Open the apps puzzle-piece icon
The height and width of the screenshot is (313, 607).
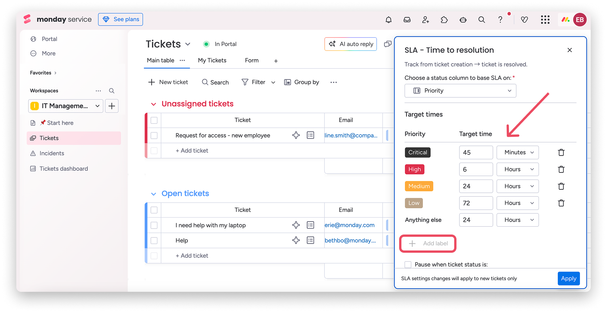(444, 20)
